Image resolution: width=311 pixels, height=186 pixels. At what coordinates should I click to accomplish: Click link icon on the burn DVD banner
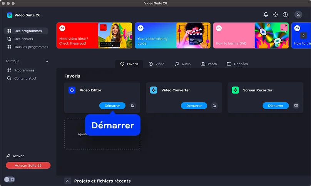click(x=219, y=28)
